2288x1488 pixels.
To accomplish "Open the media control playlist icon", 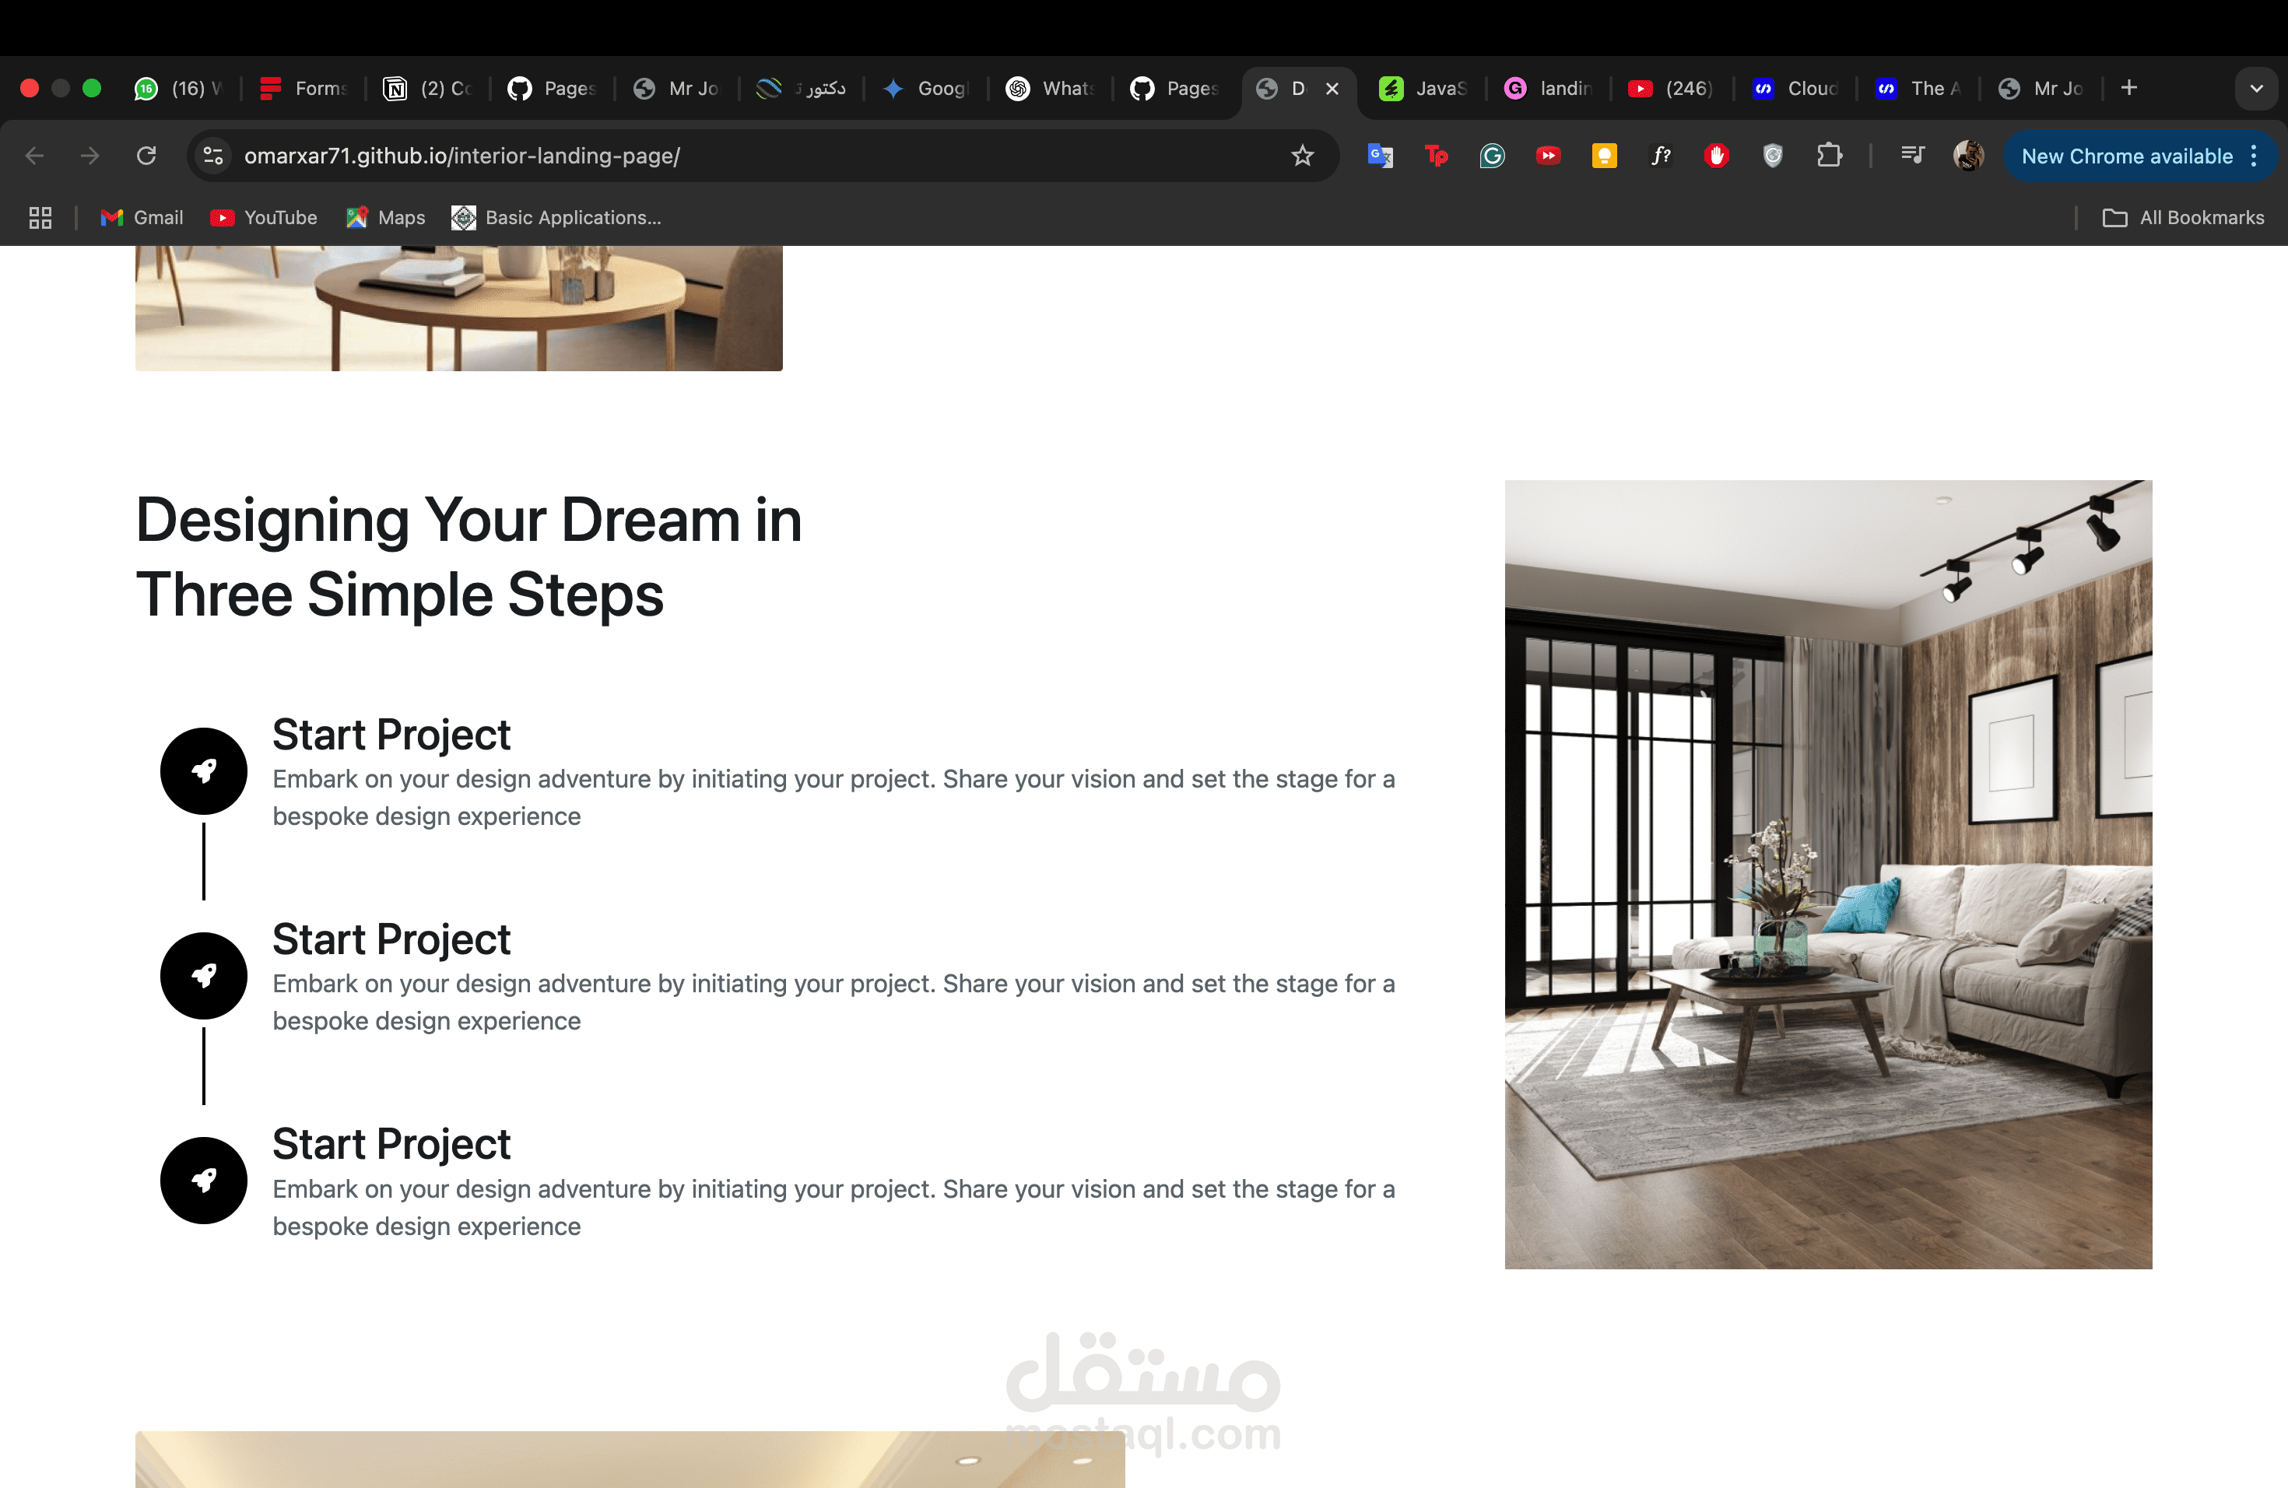I will pyautogui.click(x=1912, y=156).
